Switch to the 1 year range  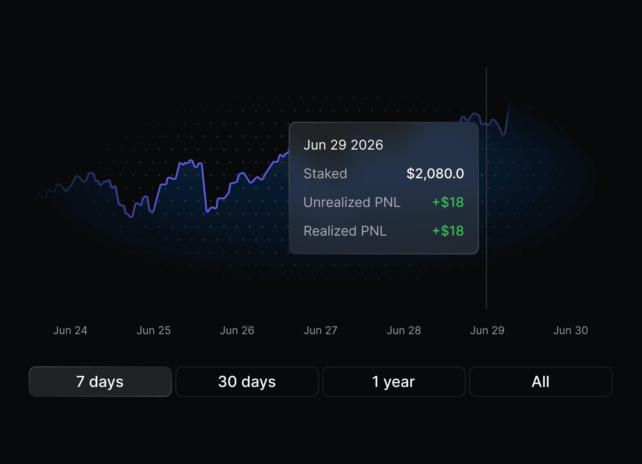click(x=394, y=382)
